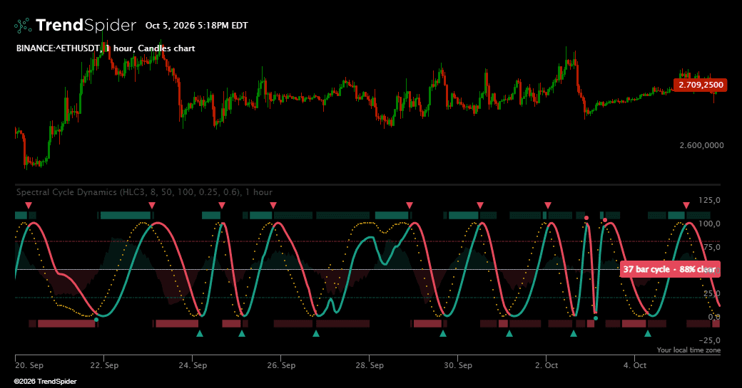Click the green up-triangle just after 24. Sep
Viewport: 742px width, 388px height.
point(200,334)
